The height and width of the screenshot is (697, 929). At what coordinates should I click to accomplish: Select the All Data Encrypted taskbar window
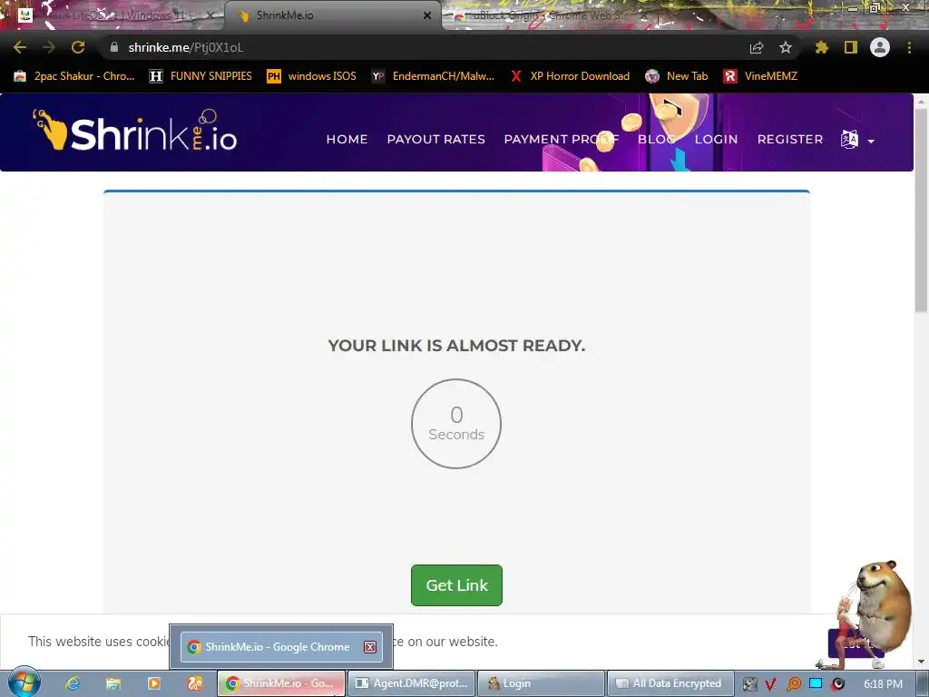tap(670, 683)
